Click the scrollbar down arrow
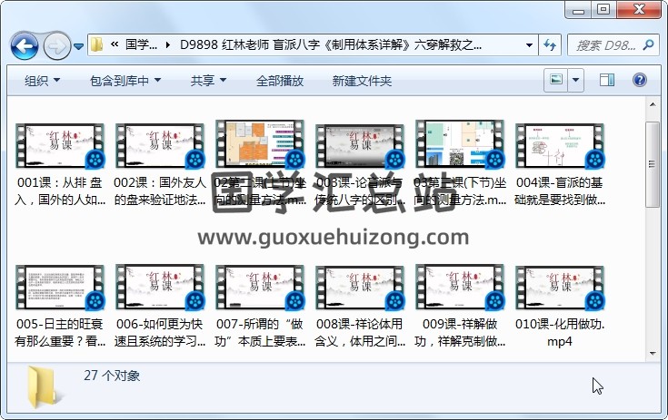This screenshot has height=420, width=668. pyautogui.click(x=653, y=353)
